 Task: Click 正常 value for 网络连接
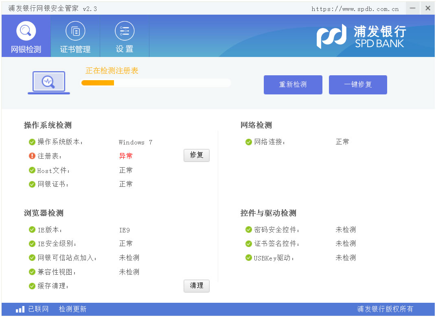coord(342,142)
